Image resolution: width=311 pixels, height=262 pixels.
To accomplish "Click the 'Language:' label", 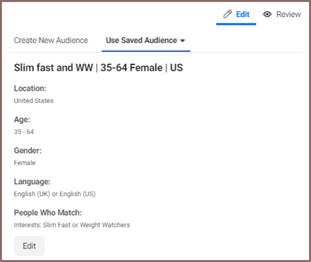I will (x=32, y=181).
